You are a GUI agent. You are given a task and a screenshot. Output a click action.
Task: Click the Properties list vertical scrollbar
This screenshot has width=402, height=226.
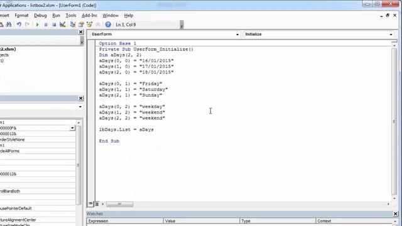(x=79, y=165)
